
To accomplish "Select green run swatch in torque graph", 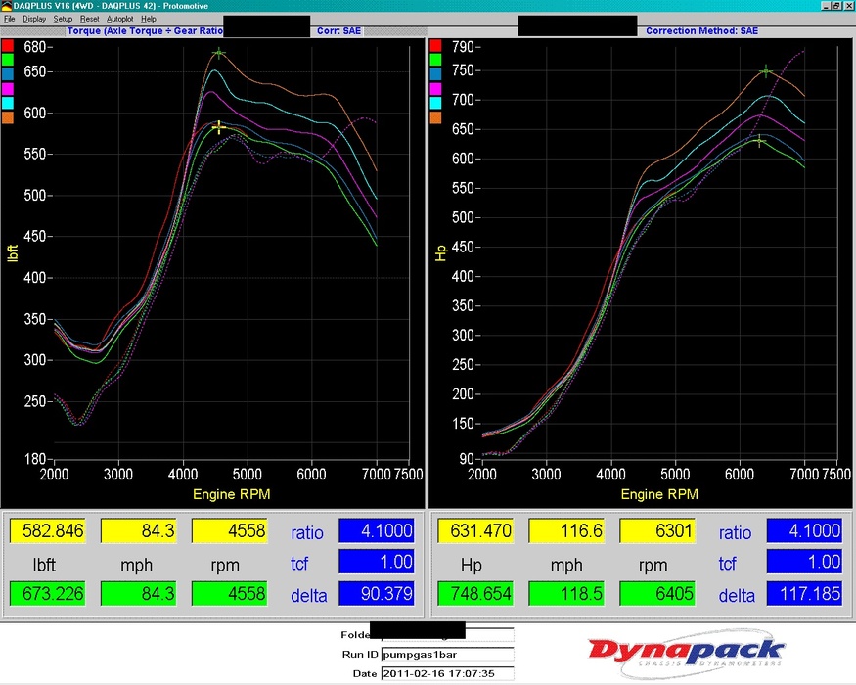I will pos(8,60).
